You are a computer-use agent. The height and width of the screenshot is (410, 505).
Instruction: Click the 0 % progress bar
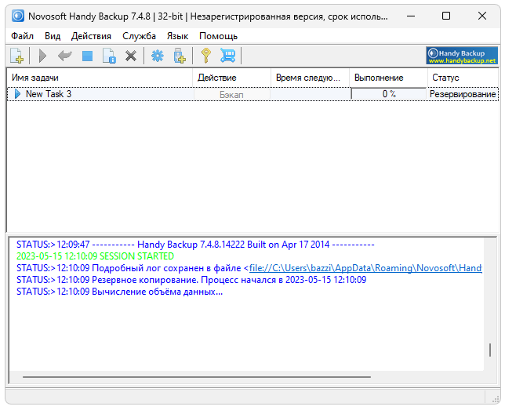[x=388, y=94]
